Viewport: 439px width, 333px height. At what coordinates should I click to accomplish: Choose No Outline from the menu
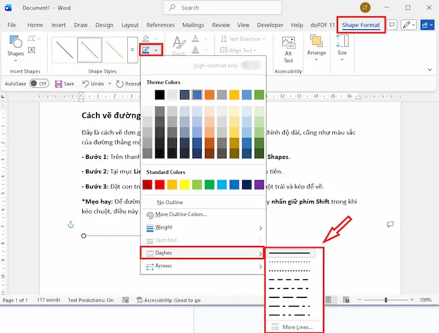pyautogui.click(x=169, y=202)
